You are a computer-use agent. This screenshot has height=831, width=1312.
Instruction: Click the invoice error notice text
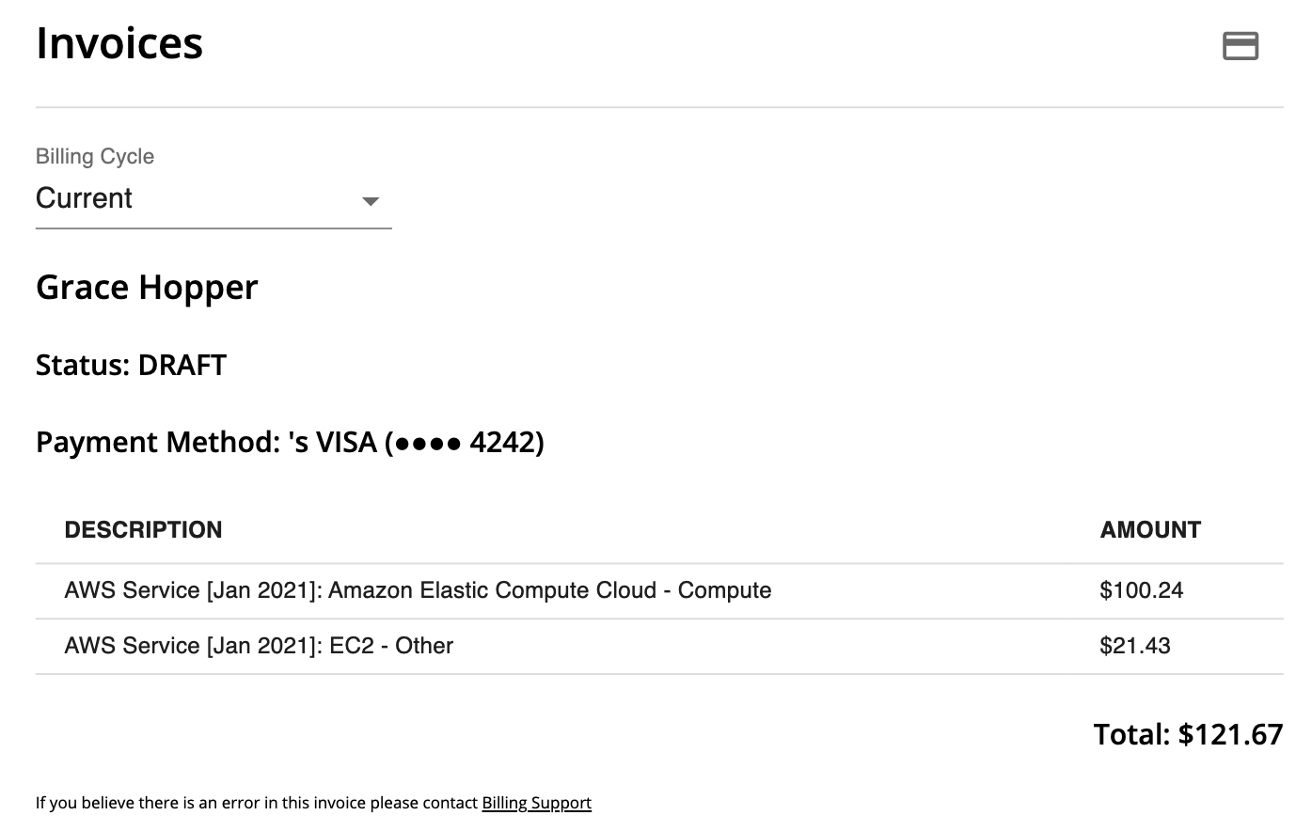pos(257,803)
